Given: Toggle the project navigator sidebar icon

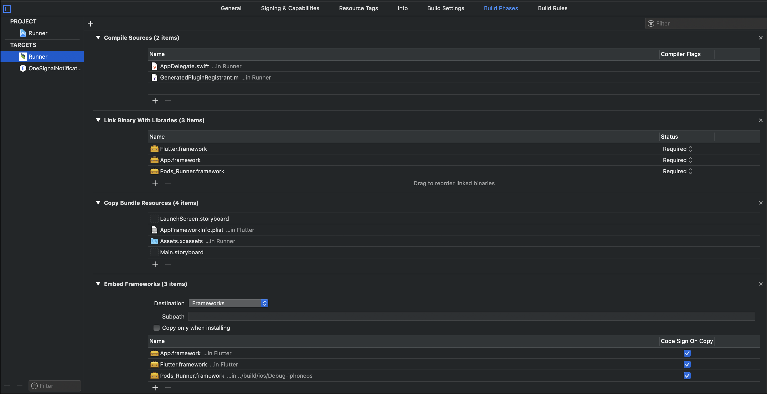Looking at the screenshot, I should [7, 9].
